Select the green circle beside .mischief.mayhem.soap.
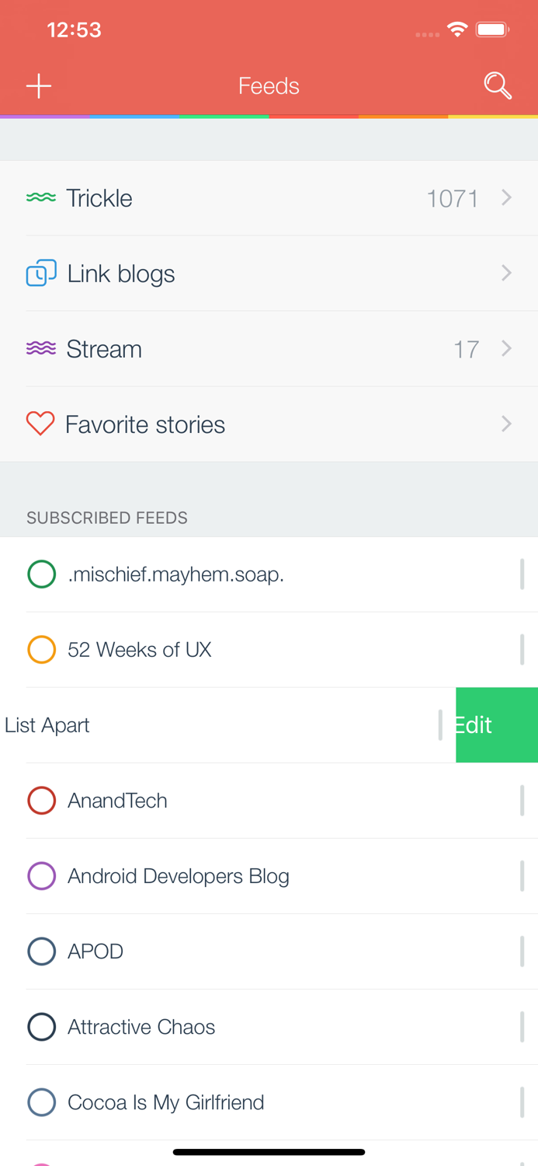Image resolution: width=538 pixels, height=1166 pixels. [41, 574]
